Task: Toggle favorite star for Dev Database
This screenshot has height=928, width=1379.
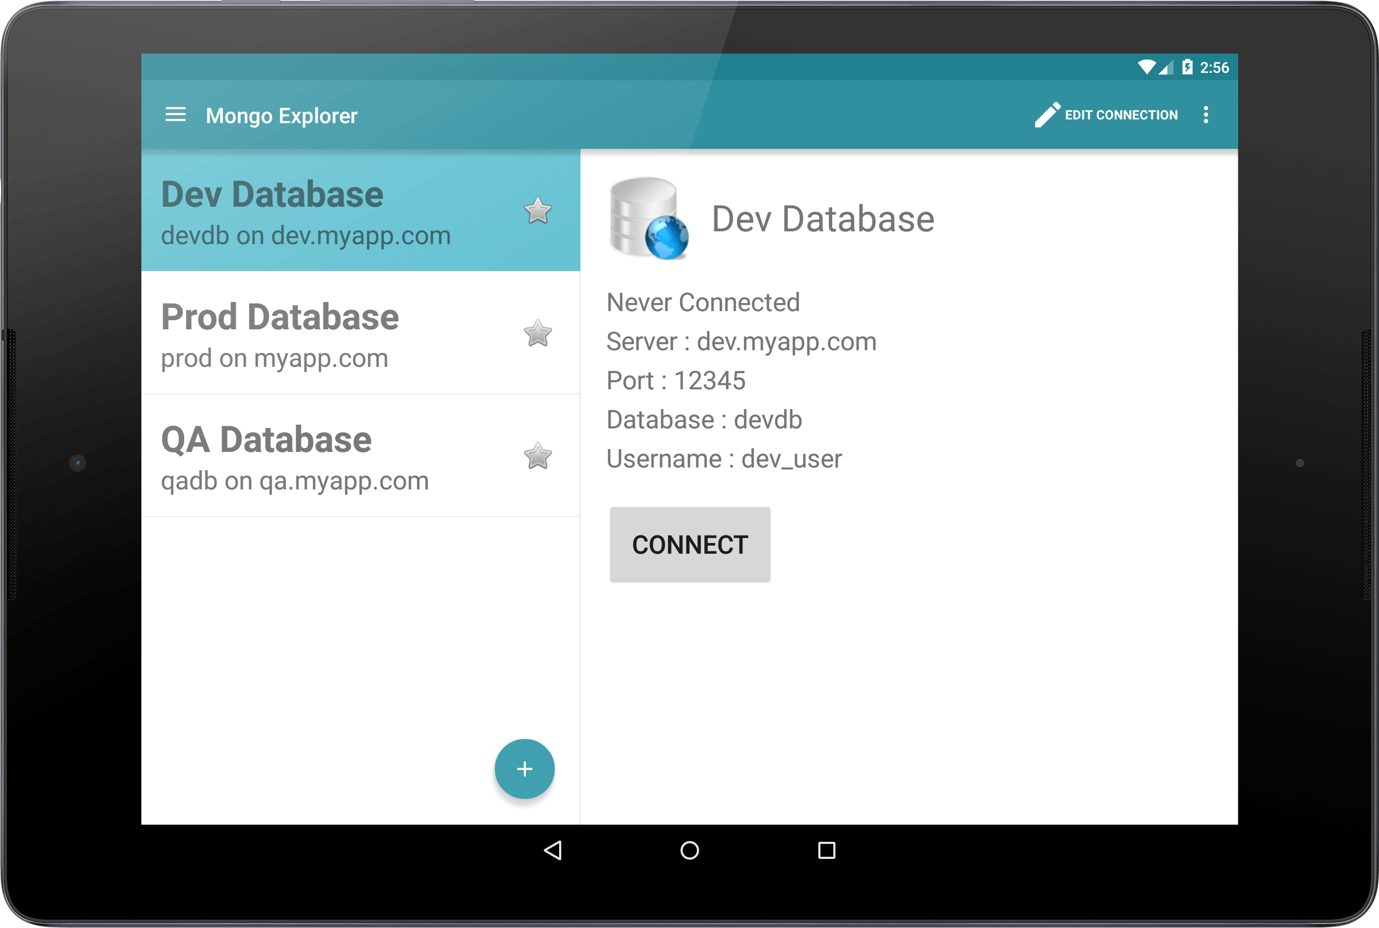Action: coord(537,212)
